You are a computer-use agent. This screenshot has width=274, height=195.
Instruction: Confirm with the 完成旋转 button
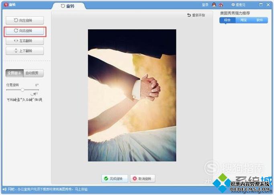[115, 179]
